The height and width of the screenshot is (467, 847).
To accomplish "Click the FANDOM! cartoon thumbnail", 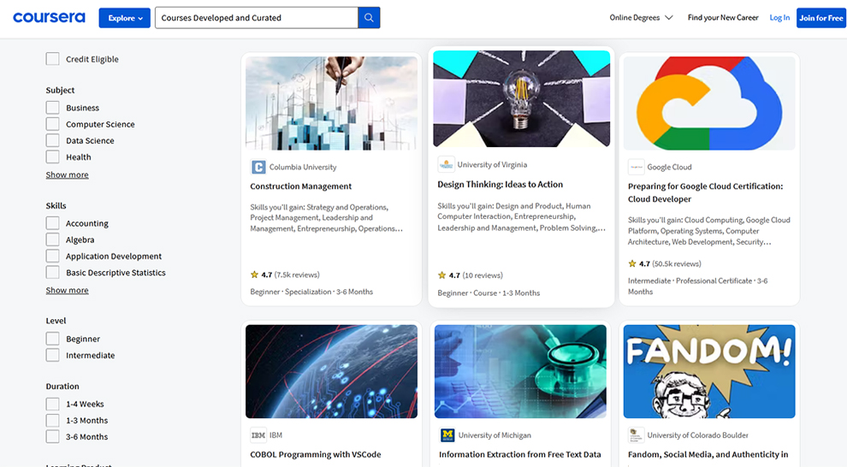I will (x=709, y=371).
